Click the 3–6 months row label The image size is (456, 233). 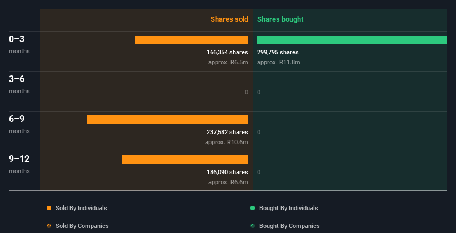pos(19,84)
